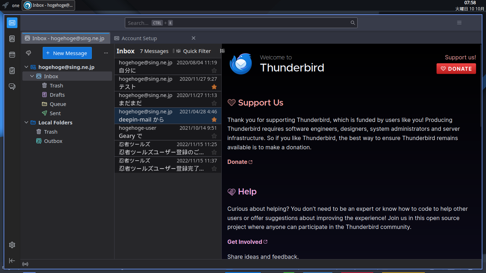Image resolution: width=486 pixels, height=273 pixels.
Task: Open the Tasks space
Action: pos(12,71)
